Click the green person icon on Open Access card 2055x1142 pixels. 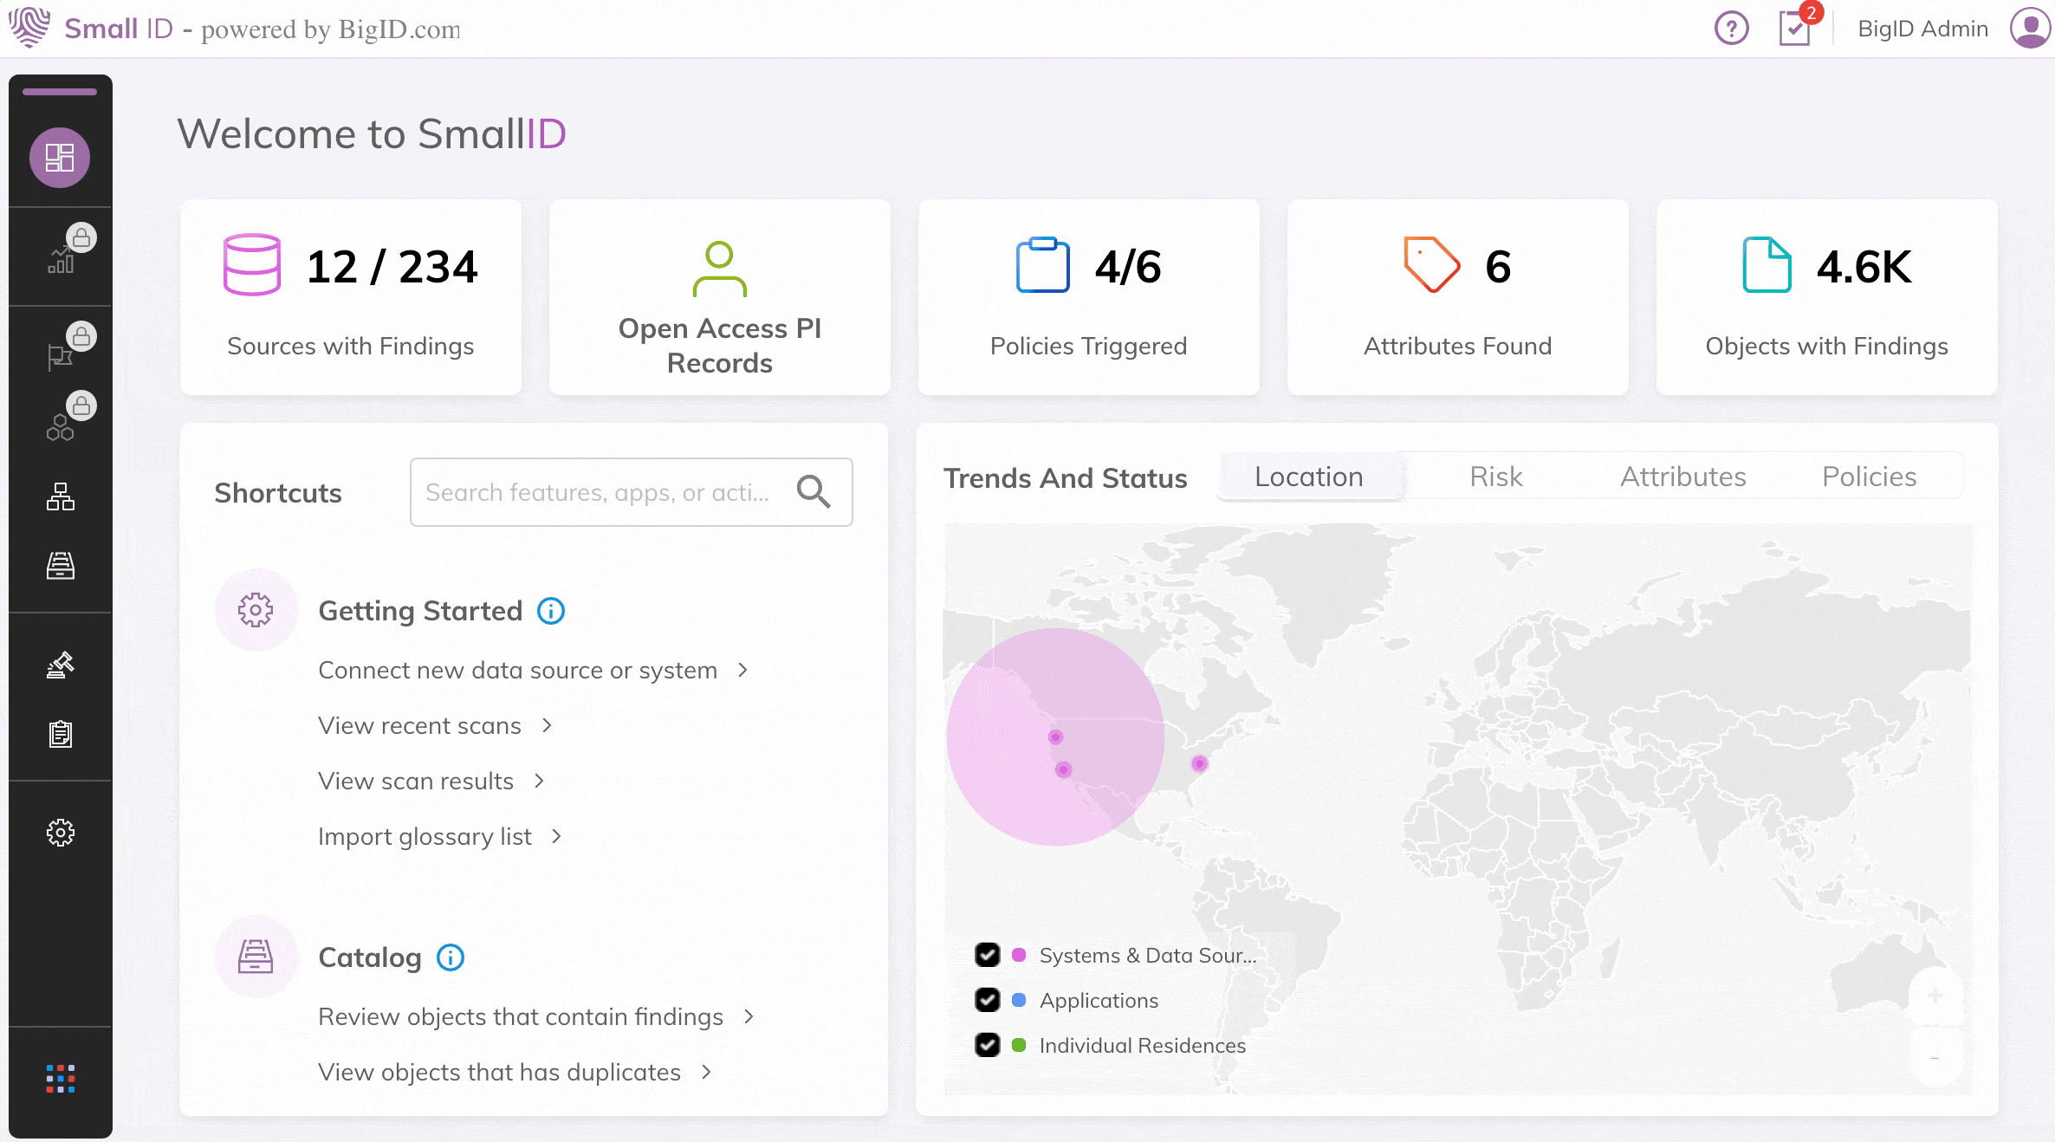[720, 269]
